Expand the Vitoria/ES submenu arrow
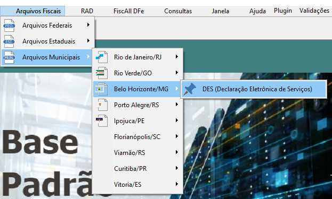The image size is (332, 199). (x=176, y=184)
